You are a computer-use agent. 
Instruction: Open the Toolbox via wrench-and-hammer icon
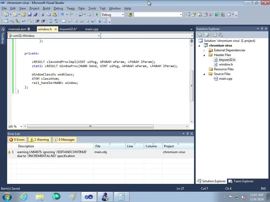[211, 15]
